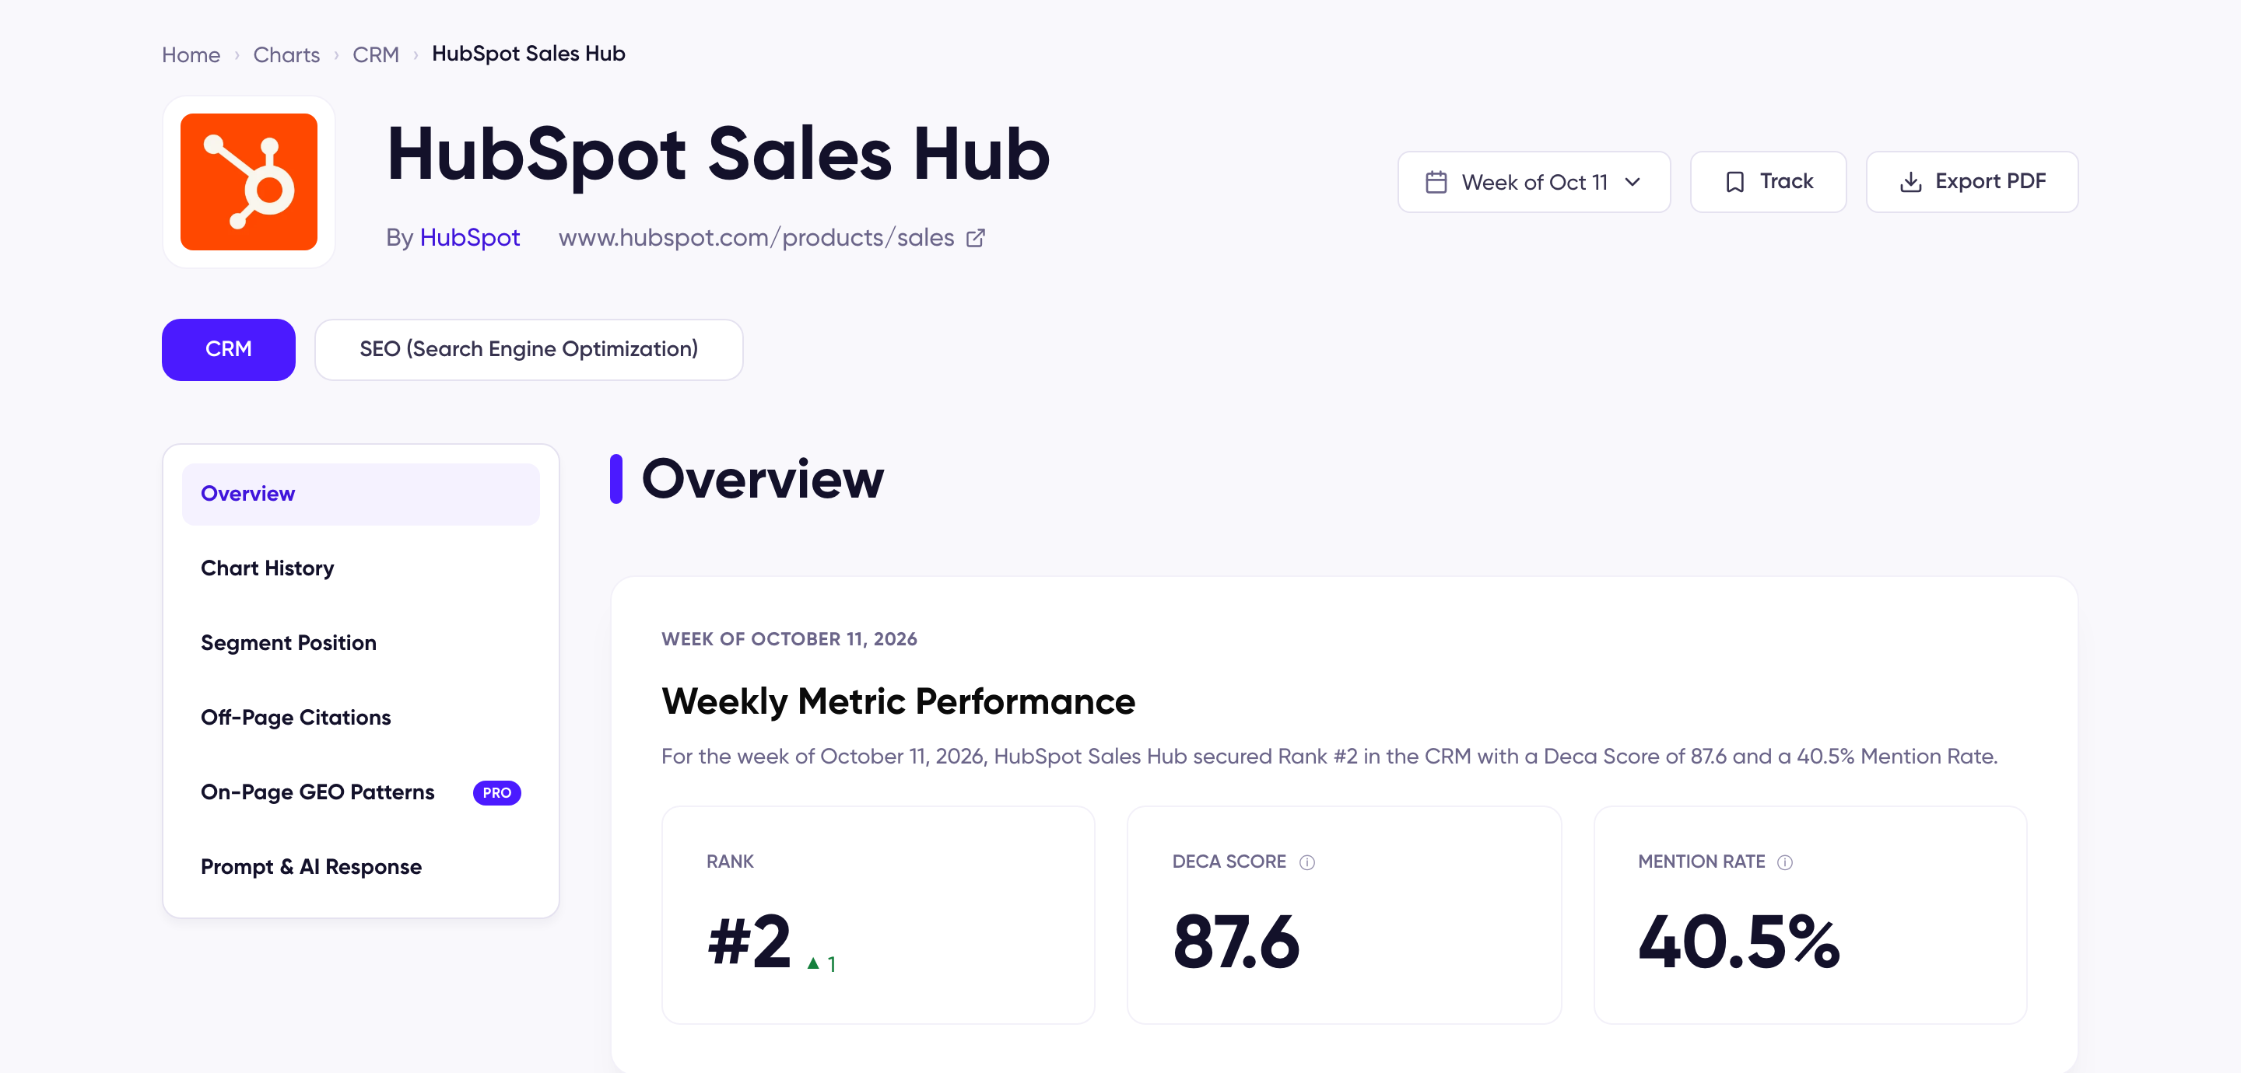This screenshot has height=1073, width=2241.
Task: Open the HubSpot vendor link
Action: [470, 237]
